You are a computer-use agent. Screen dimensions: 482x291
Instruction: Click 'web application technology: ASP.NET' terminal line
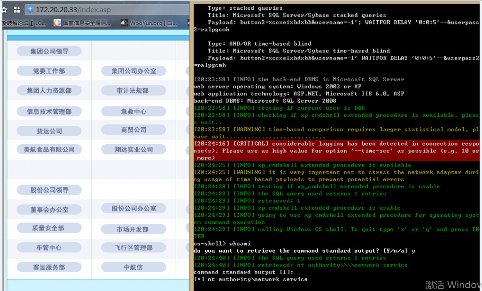coord(299,93)
